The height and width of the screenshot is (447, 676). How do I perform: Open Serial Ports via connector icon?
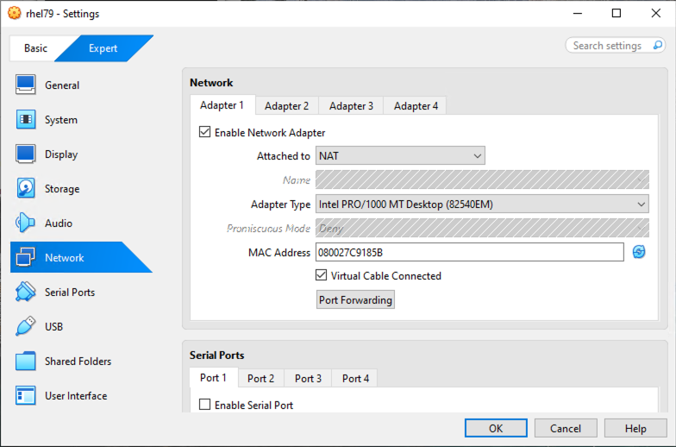pos(26,292)
